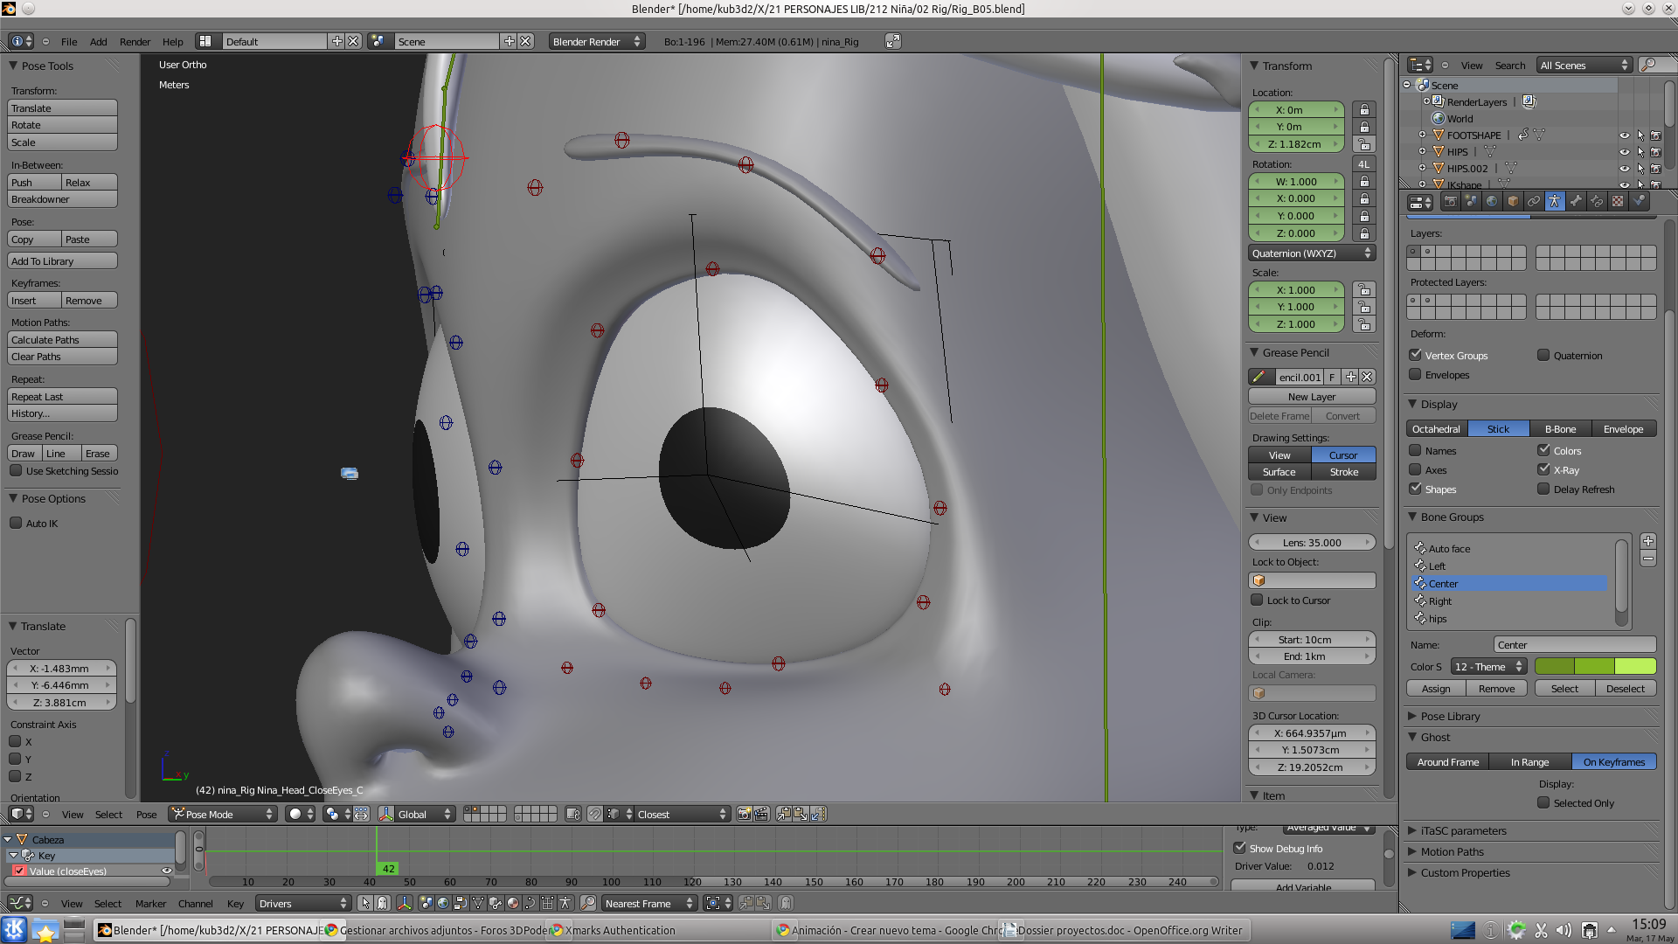Open the Bone properties tab
This screenshot has height=944, width=1678.
pos(1576,201)
